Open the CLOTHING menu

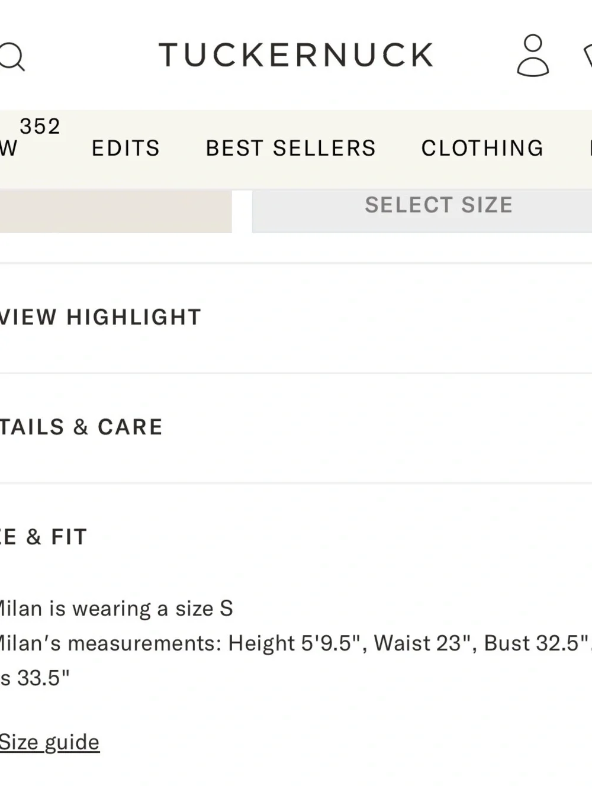[x=482, y=148]
